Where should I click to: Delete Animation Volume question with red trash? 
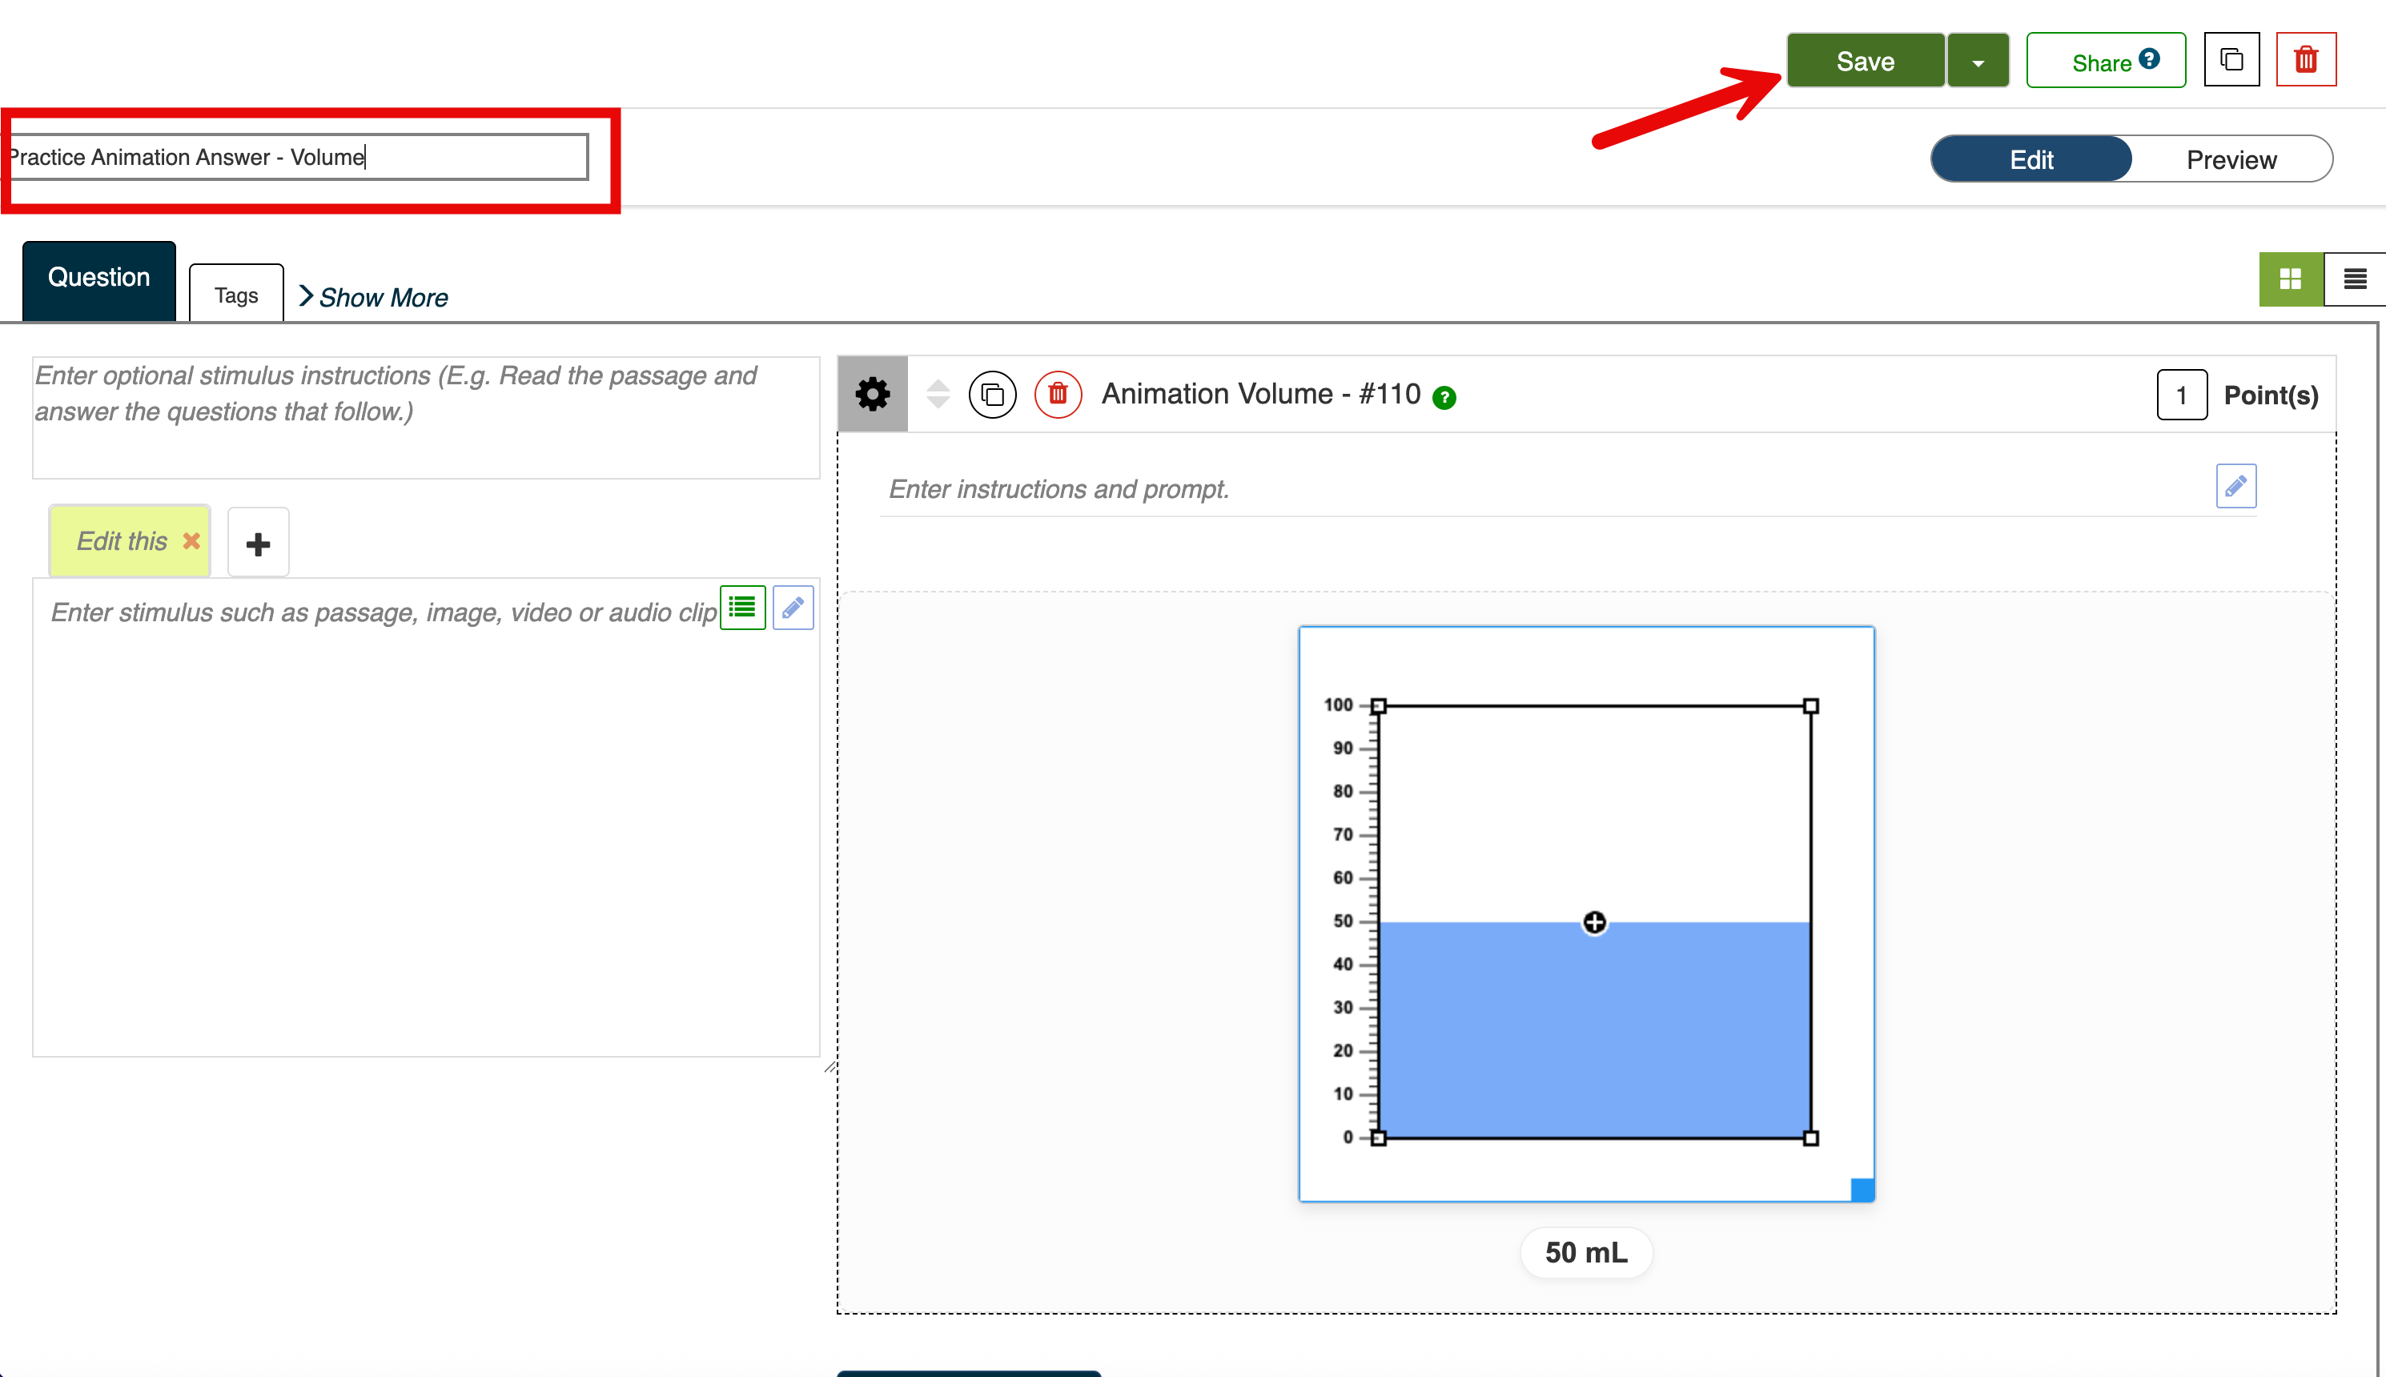1058,393
